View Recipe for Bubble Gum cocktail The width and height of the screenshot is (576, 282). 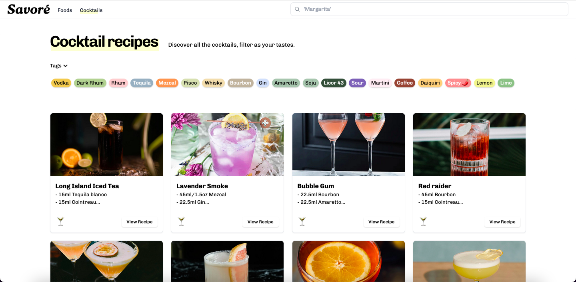click(381, 222)
